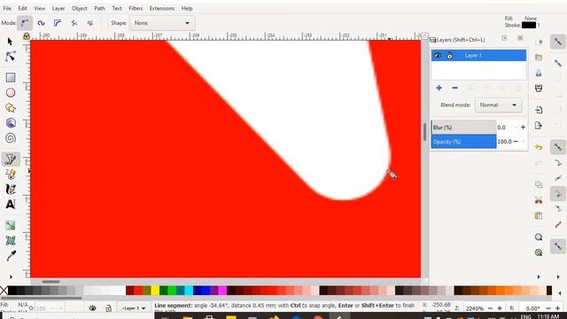Select the Selector arrow tool
567x319 pixels.
(x=10, y=42)
